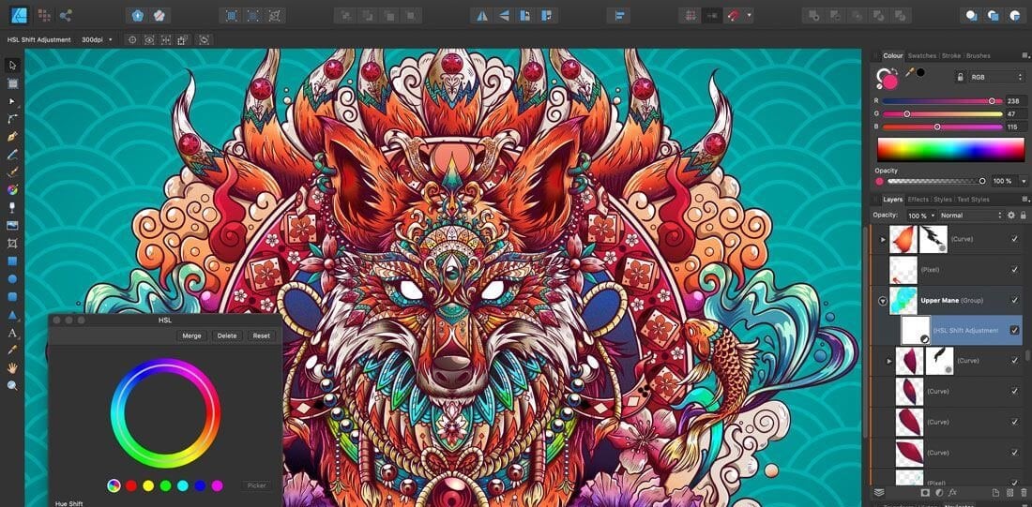Open the snapping options dropdown arrow

pyautogui.click(x=749, y=15)
